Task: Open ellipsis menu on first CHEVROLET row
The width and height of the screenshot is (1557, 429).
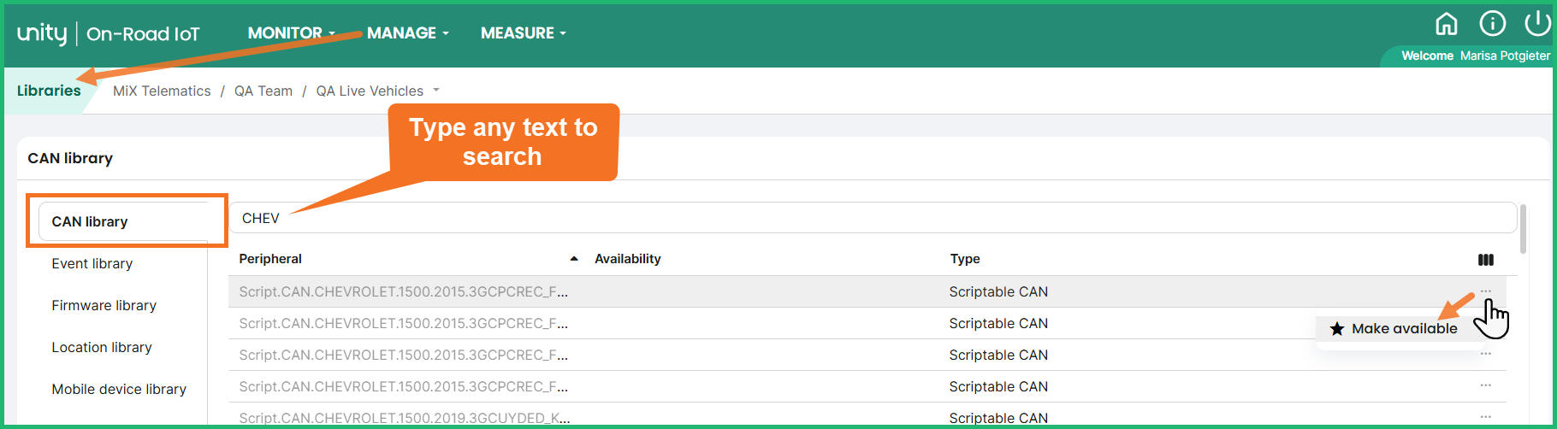Action: [x=1486, y=291]
